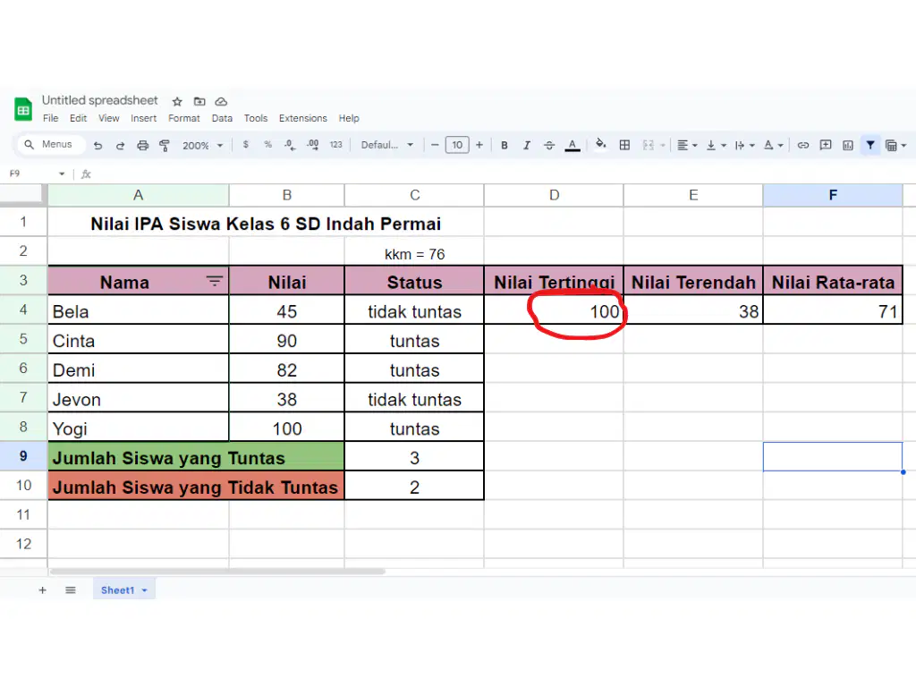Viewport: 916px width, 687px height.
Task: Open the name box dropdown for F9
Action: (62, 174)
